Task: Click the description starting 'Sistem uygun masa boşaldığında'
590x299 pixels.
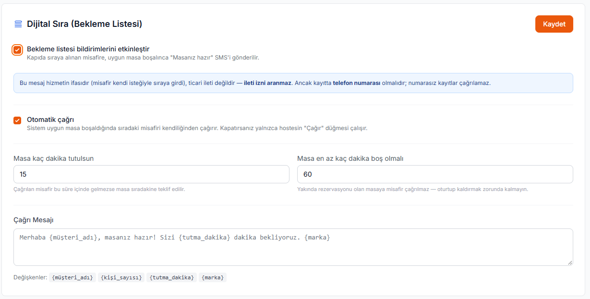Action: [197, 128]
